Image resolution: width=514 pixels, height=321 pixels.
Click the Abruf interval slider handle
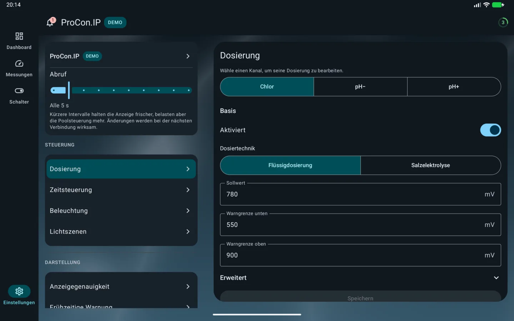[x=69, y=90]
